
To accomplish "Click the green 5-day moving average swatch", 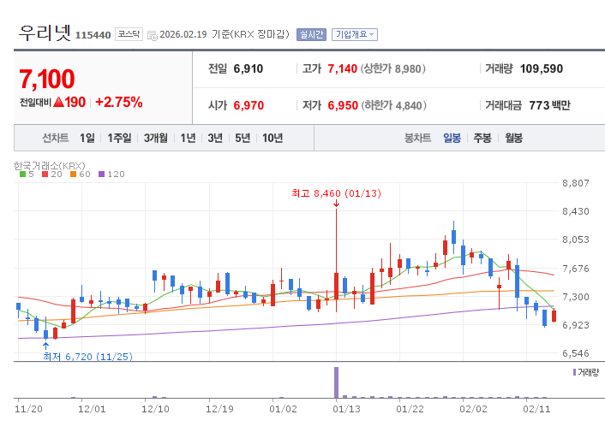I will pyautogui.click(x=23, y=174).
